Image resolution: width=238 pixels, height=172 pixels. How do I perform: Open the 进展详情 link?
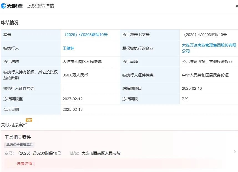pyautogui.click(x=26, y=163)
